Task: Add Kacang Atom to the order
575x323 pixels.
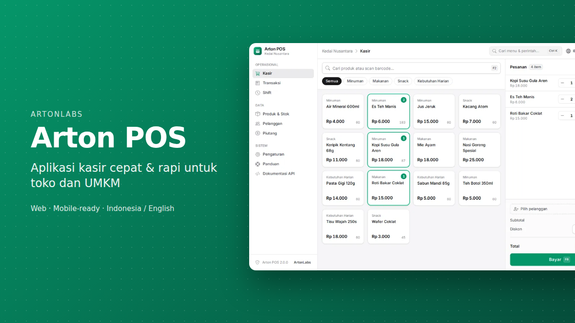Action: (480, 111)
